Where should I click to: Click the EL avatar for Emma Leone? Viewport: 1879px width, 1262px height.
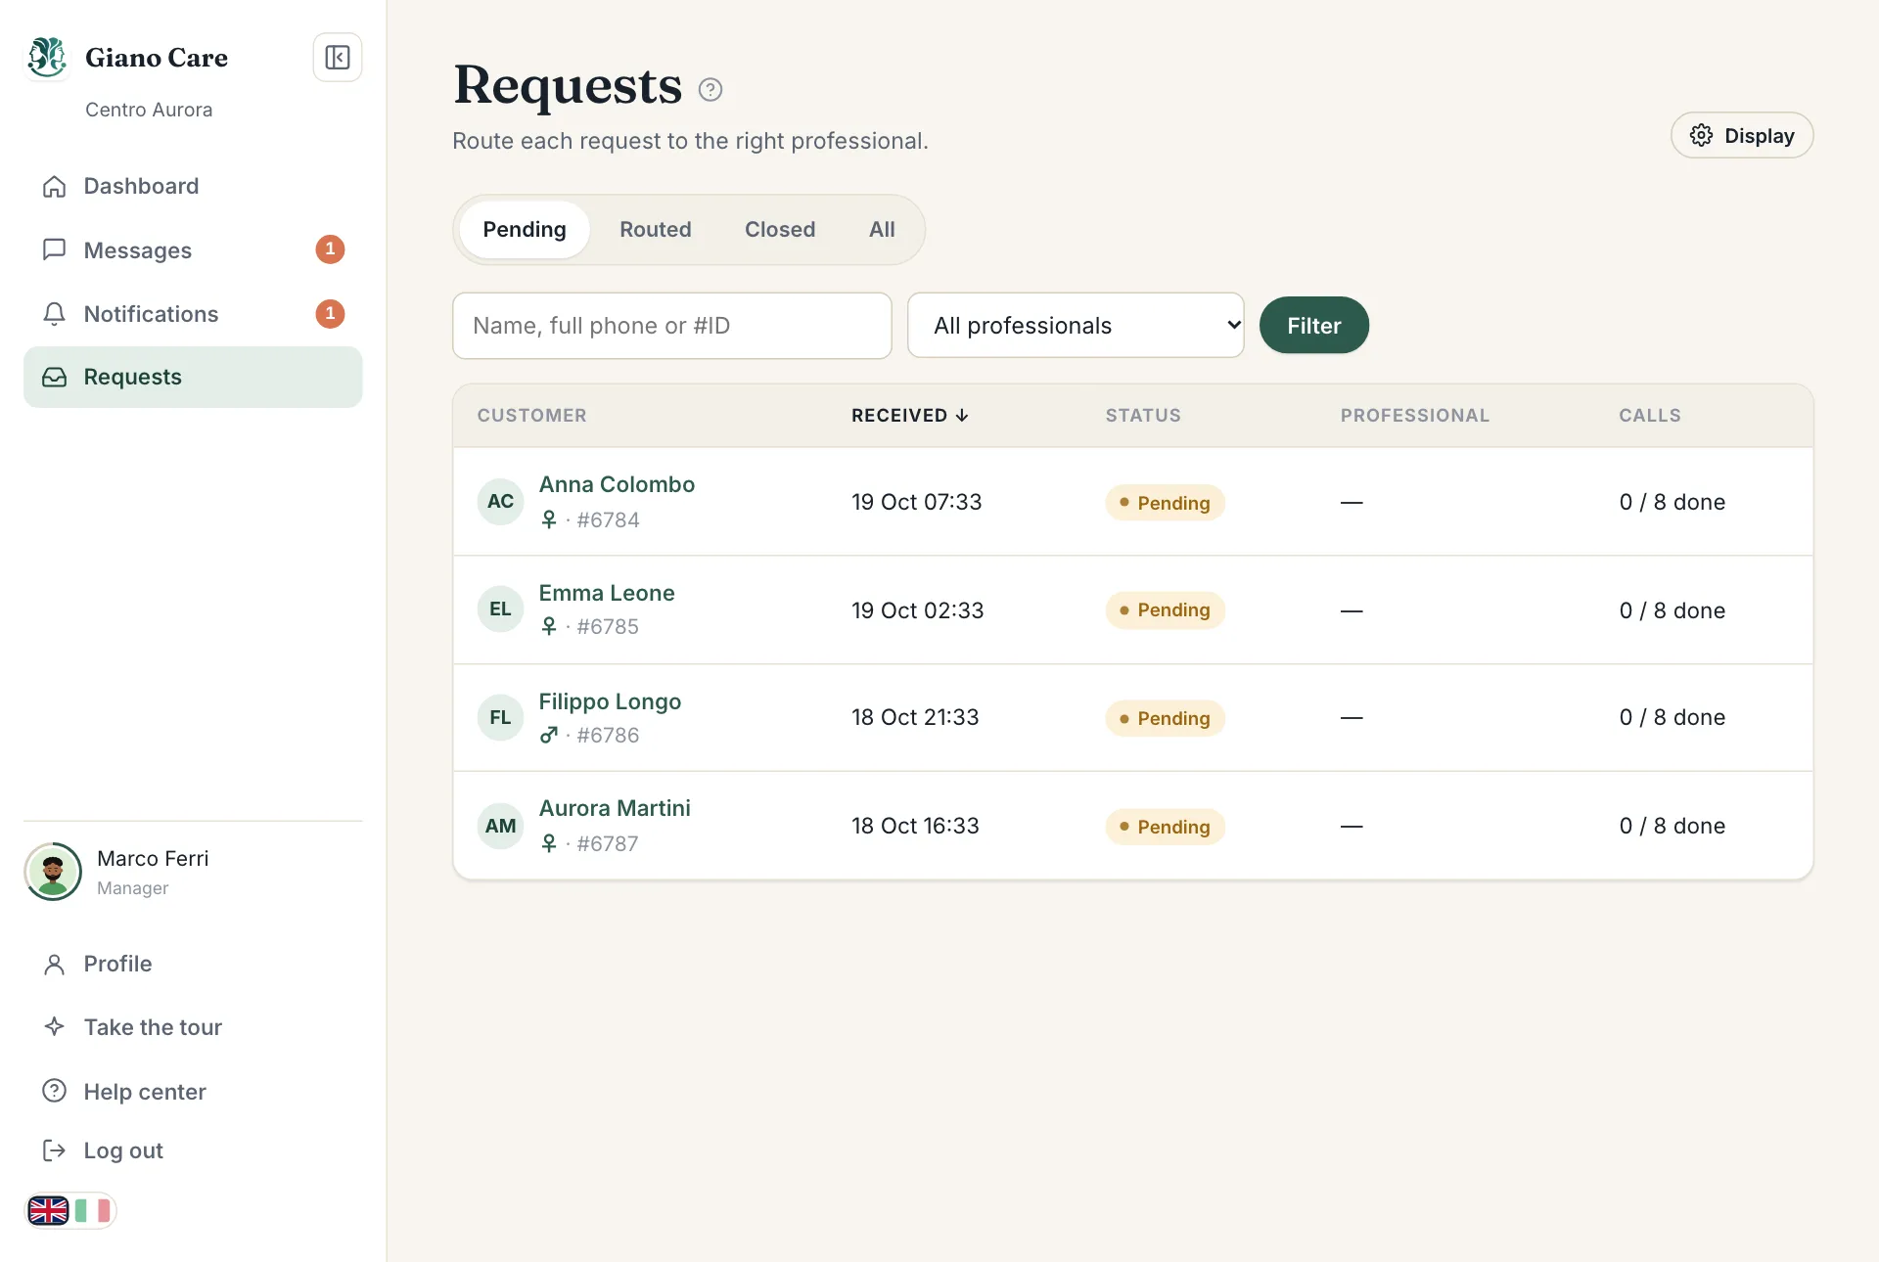click(500, 609)
